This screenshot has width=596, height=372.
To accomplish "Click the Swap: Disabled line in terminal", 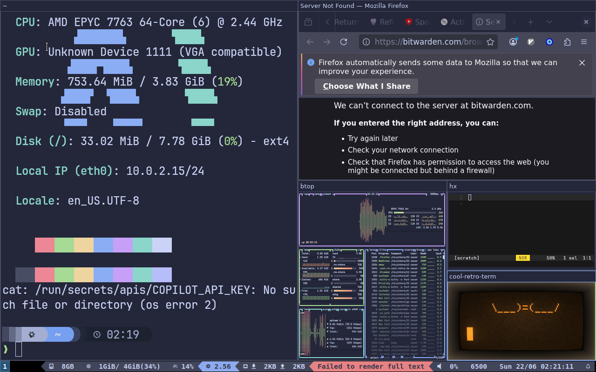I will [x=61, y=112].
